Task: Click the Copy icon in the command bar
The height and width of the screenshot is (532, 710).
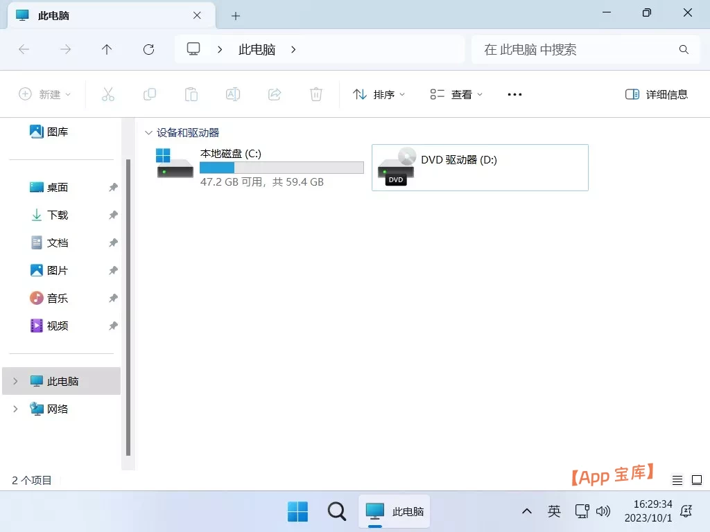Action: 149,94
